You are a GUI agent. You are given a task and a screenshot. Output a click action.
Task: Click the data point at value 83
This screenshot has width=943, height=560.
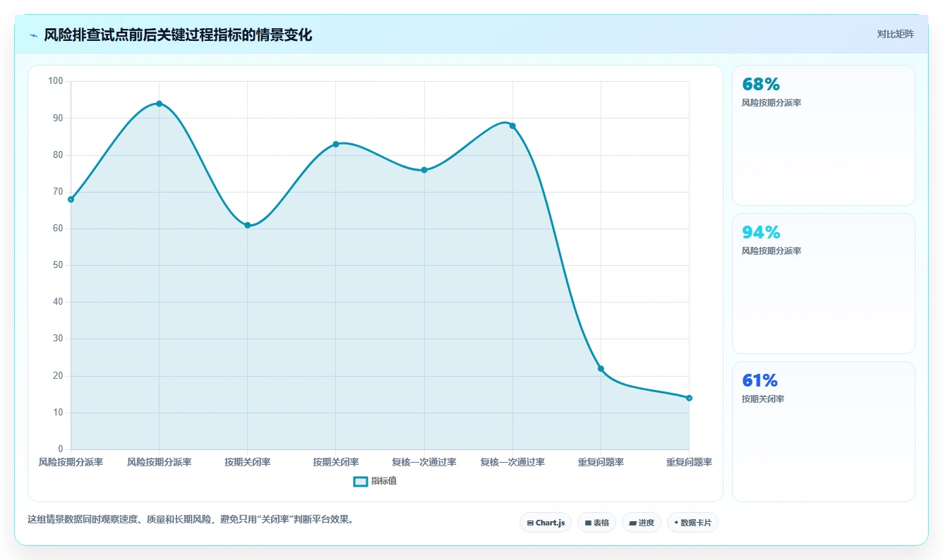336,144
